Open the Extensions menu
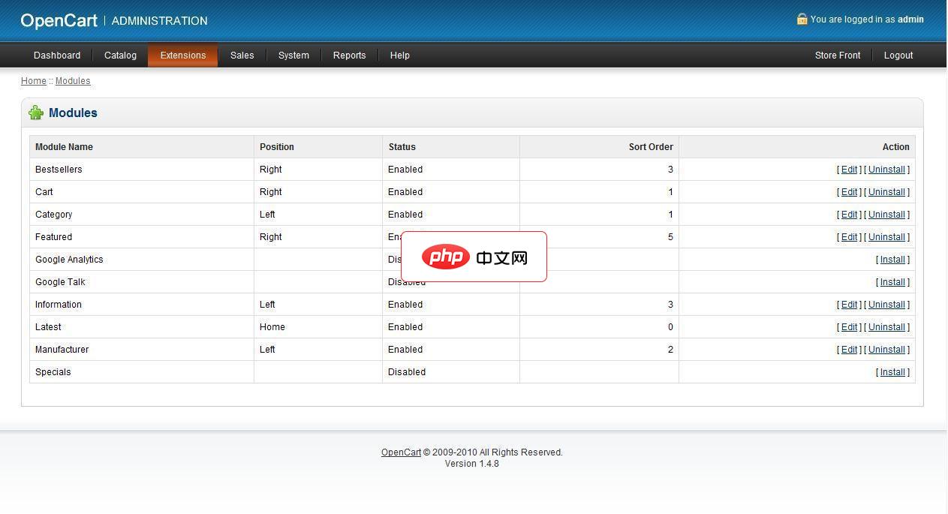 (182, 55)
